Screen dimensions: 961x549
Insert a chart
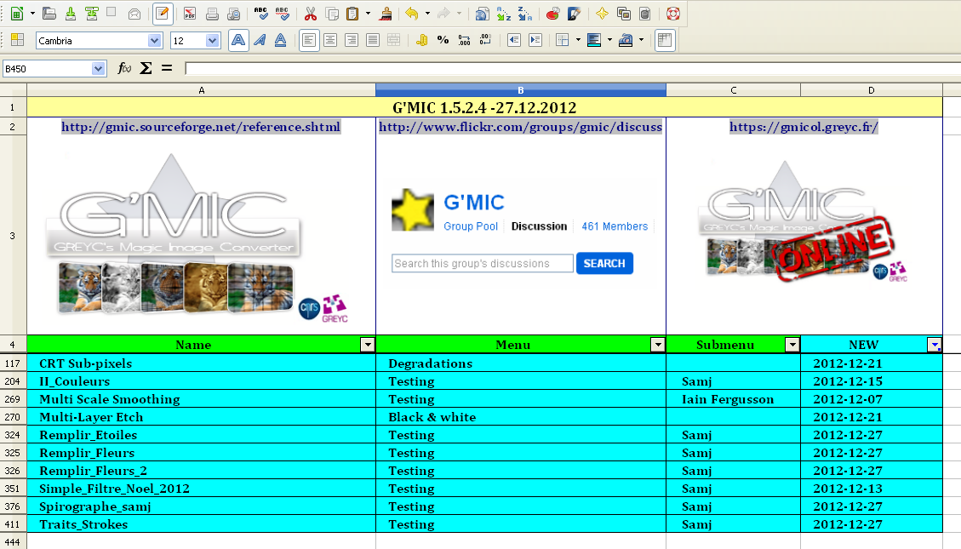click(552, 14)
